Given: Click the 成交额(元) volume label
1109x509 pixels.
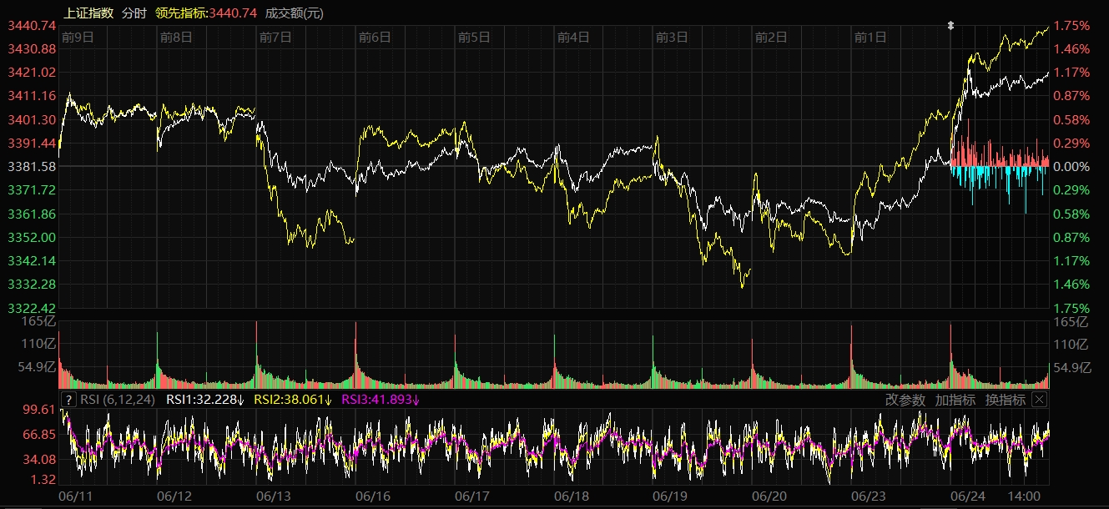Looking at the screenshot, I should tap(294, 13).
